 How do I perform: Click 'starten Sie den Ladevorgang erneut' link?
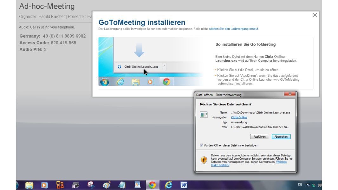[x=233, y=29]
